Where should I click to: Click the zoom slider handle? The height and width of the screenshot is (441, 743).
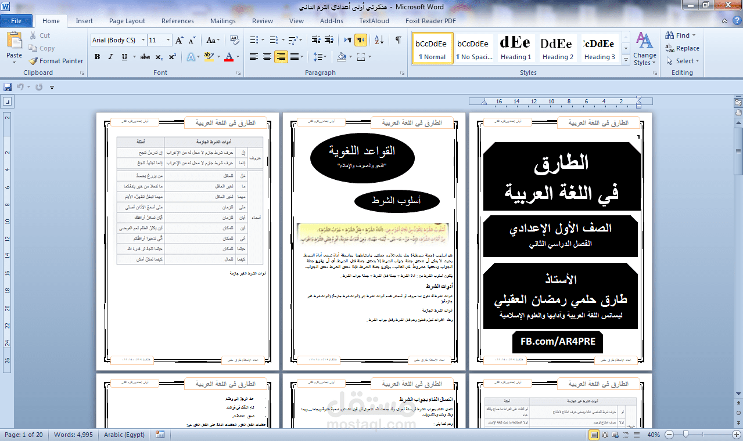point(686,435)
